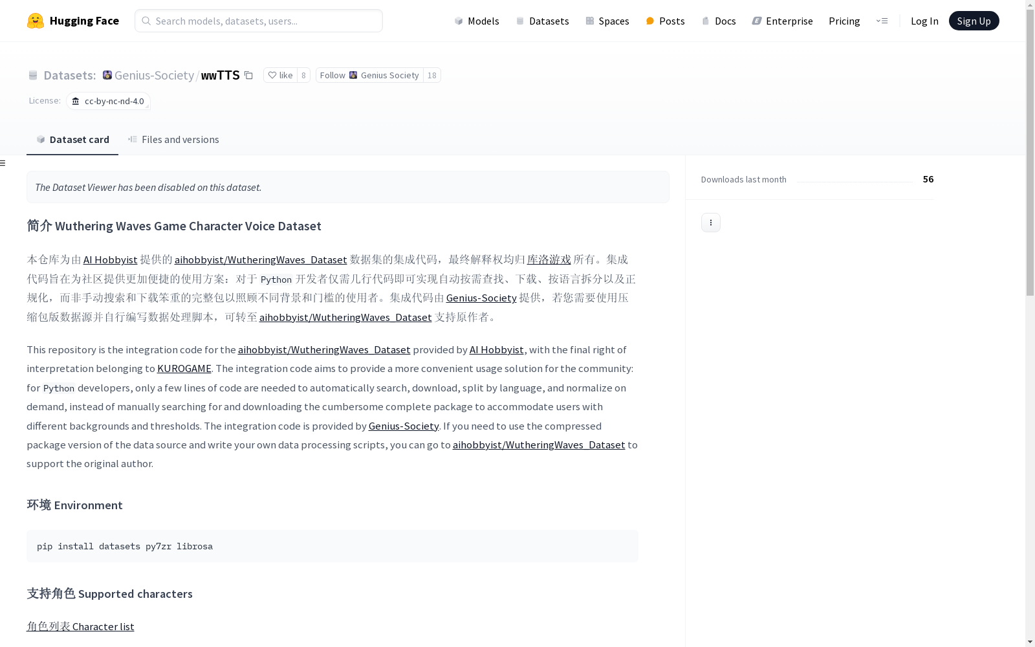Open Genius-Society link in Chinese paragraph
1035x647 pixels.
click(481, 298)
